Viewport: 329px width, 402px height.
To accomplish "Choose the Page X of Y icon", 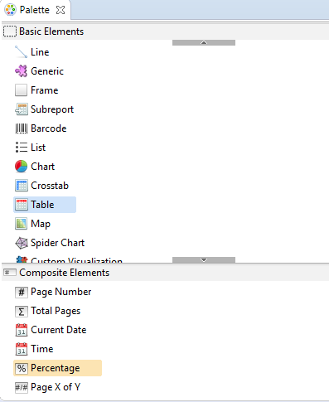I will click(x=21, y=387).
